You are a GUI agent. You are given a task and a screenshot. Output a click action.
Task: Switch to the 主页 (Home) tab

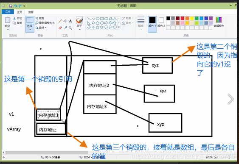click(20, 12)
